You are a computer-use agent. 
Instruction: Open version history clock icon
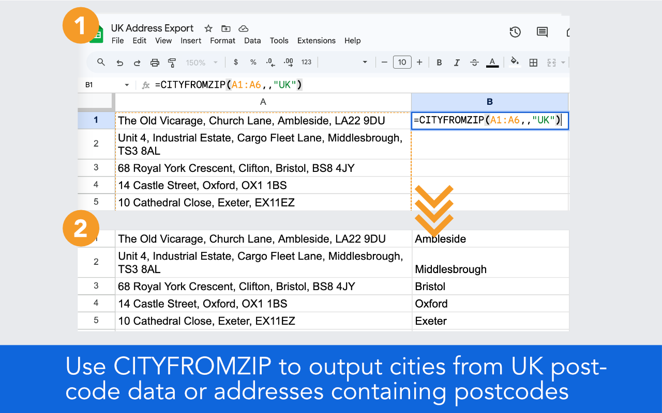[515, 32]
